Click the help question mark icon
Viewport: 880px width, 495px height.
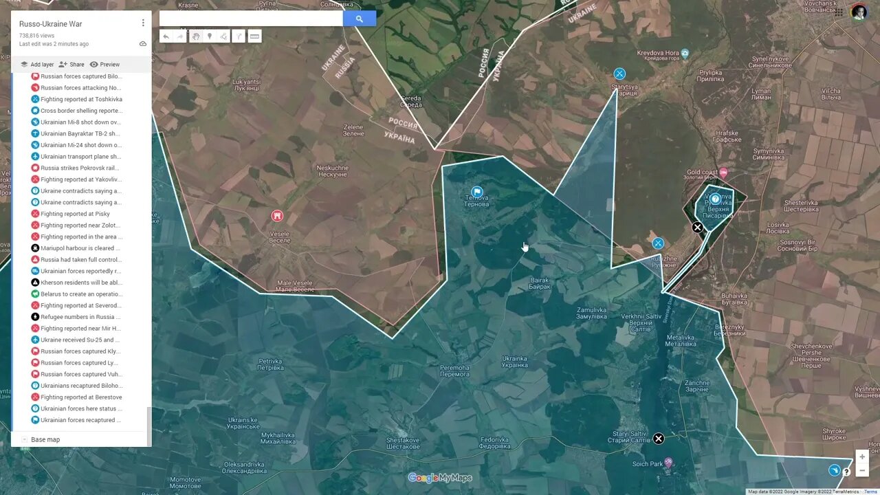pos(846,472)
